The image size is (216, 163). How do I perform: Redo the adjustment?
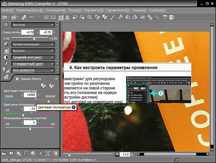point(39,17)
